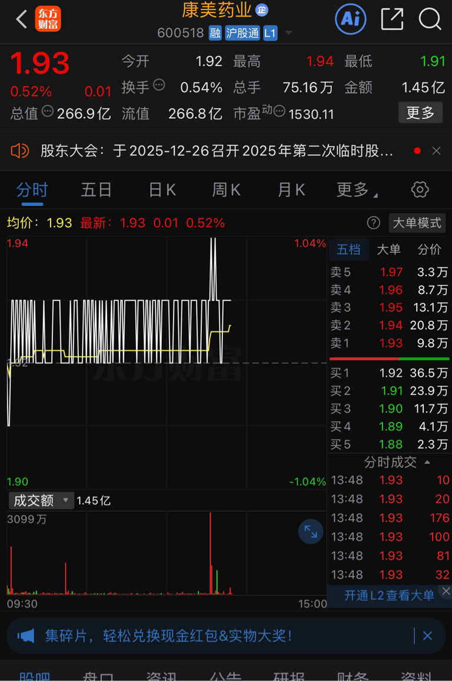This screenshot has height=681, width=452.
Task: Select the 分价 tab
Action: click(430, 250)
